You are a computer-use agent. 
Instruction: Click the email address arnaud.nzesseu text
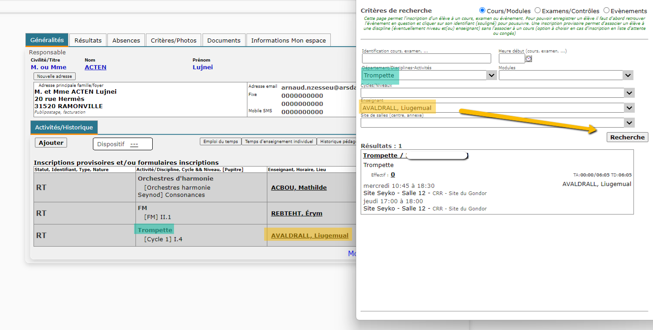click(319, 87)
